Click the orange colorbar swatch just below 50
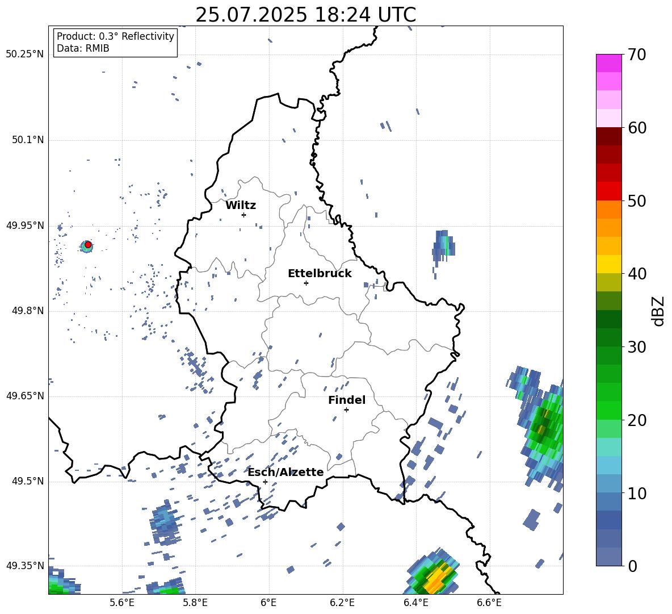 coord(608,210)
